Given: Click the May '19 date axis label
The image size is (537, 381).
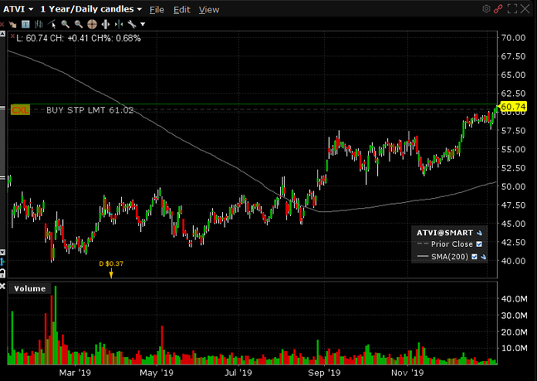Looking at the screenshot, I should coord(157,373).
